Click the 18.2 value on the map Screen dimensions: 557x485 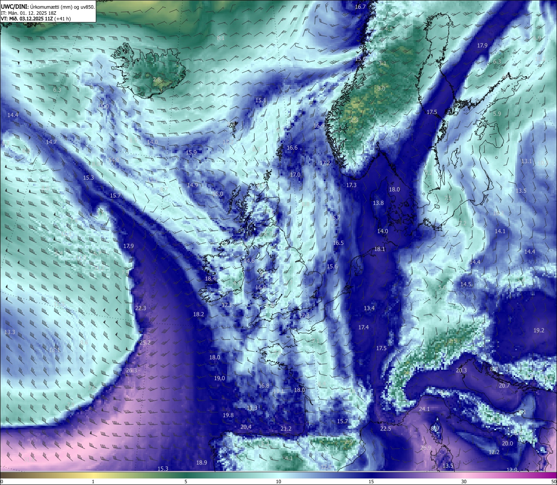click(198, 314)
